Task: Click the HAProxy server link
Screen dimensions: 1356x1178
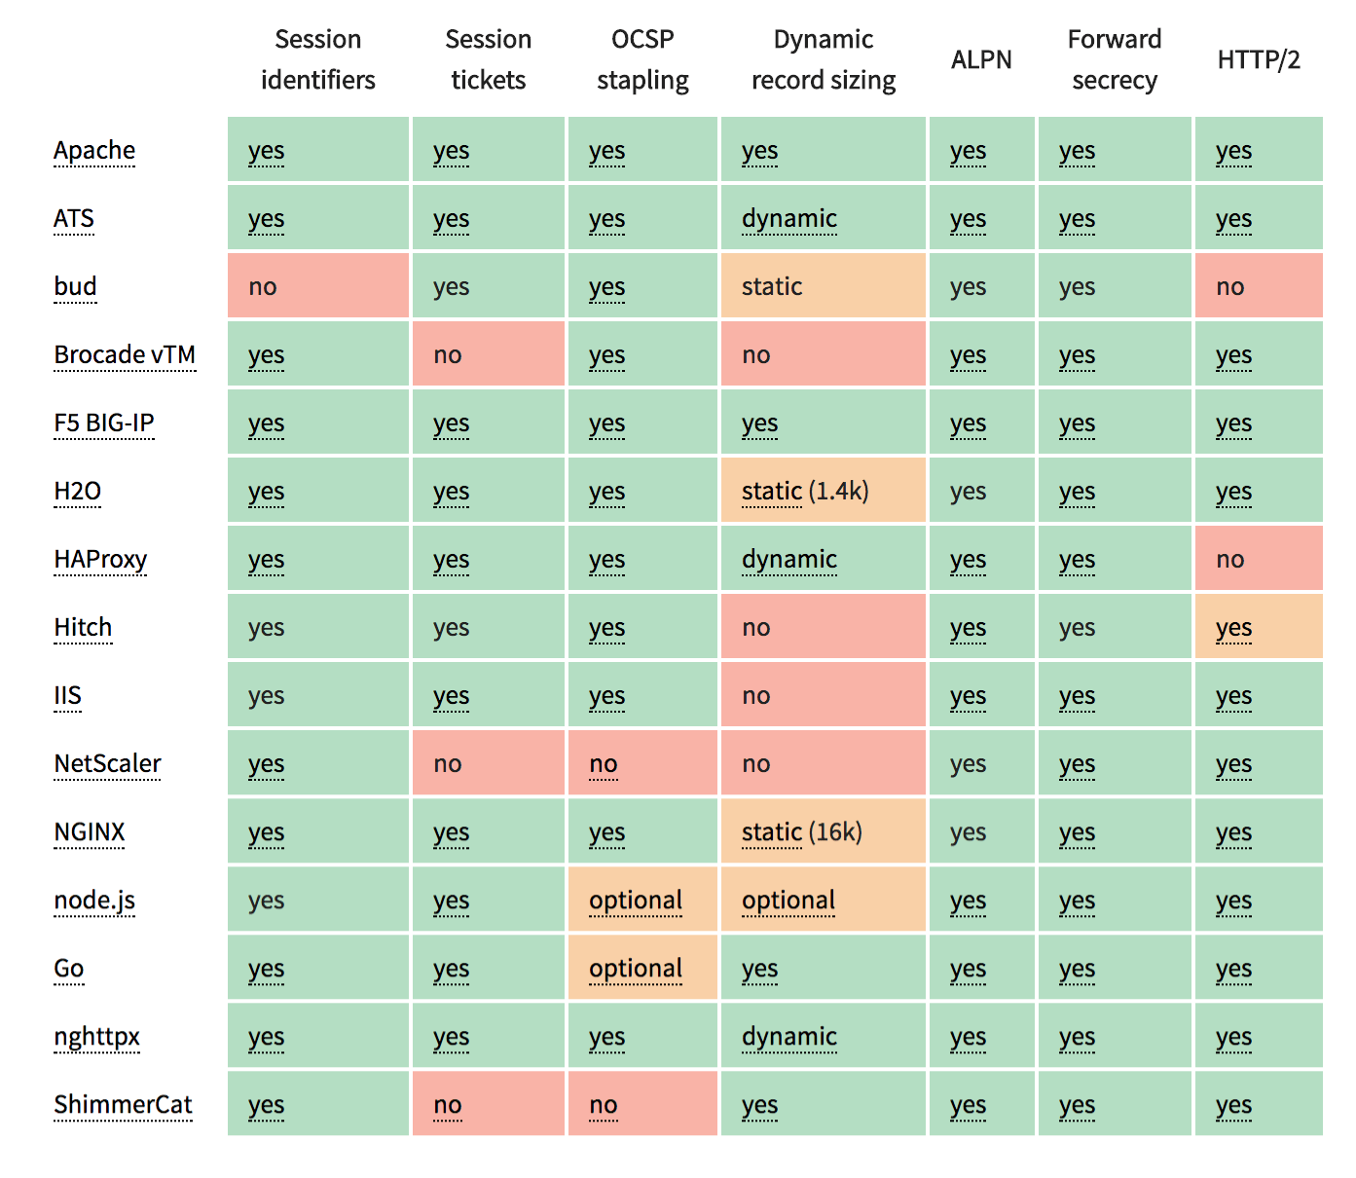Action: click(100, 560)
